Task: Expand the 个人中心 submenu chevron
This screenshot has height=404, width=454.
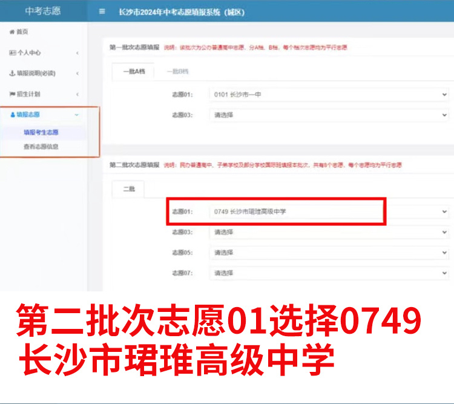Action: (x=77, y=53)
